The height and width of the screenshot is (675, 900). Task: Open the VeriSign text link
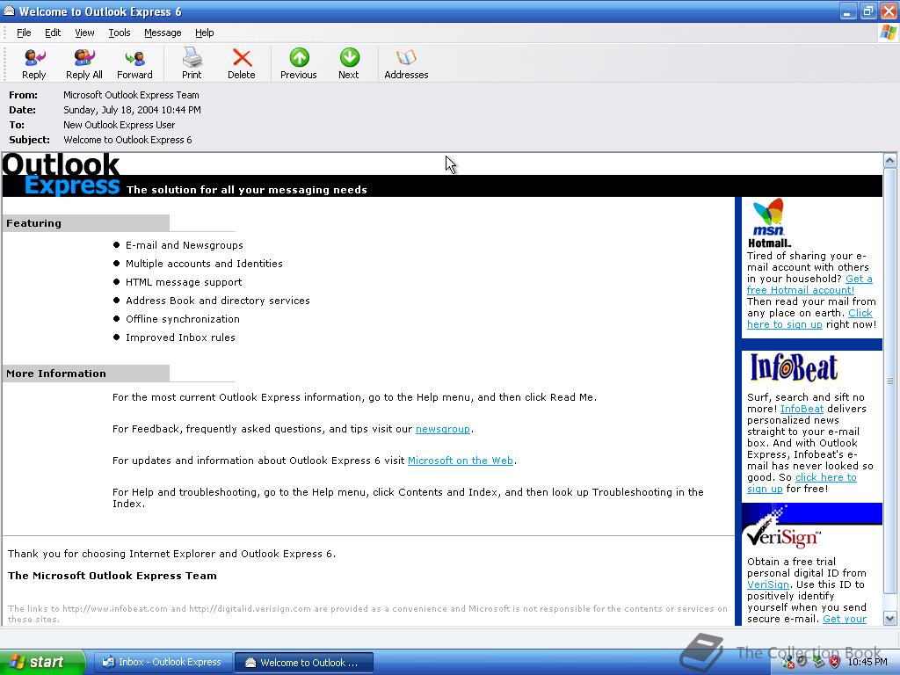coord(768,584)
